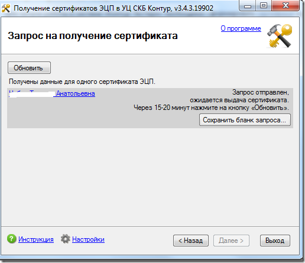
Task: Minimize the certificate window
Action: pos(247,6)
